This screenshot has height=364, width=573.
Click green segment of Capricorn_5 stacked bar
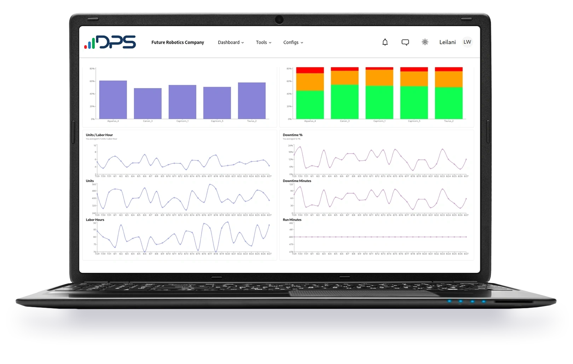[414, 102]
